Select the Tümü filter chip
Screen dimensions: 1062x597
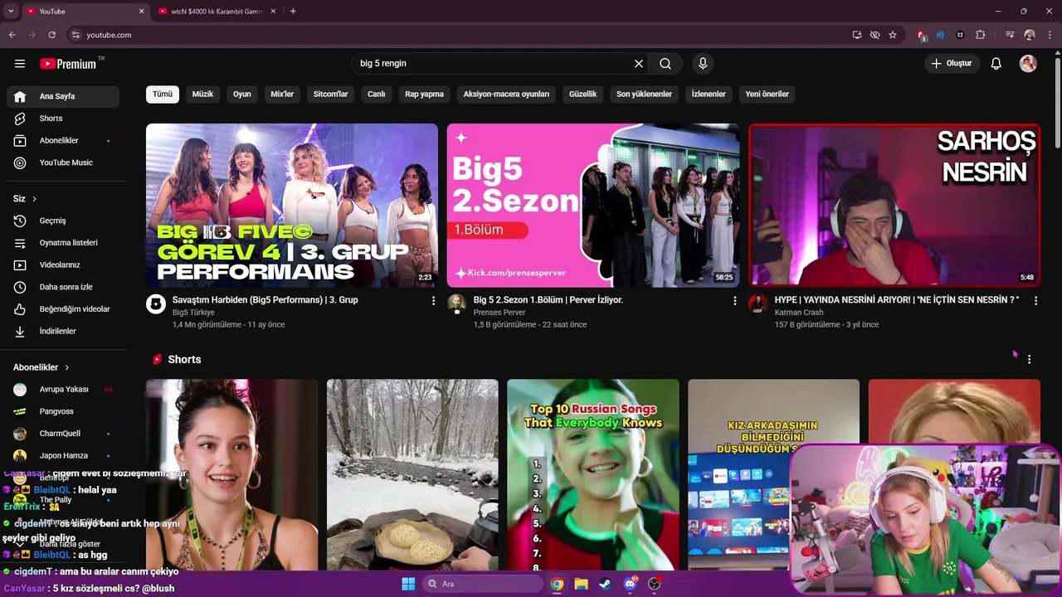(163, 95)
